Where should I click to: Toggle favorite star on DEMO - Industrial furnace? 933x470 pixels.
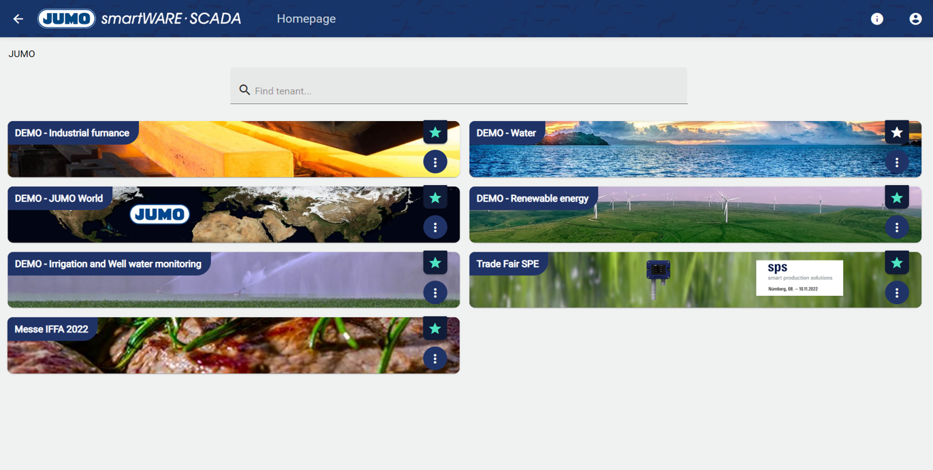435,133
